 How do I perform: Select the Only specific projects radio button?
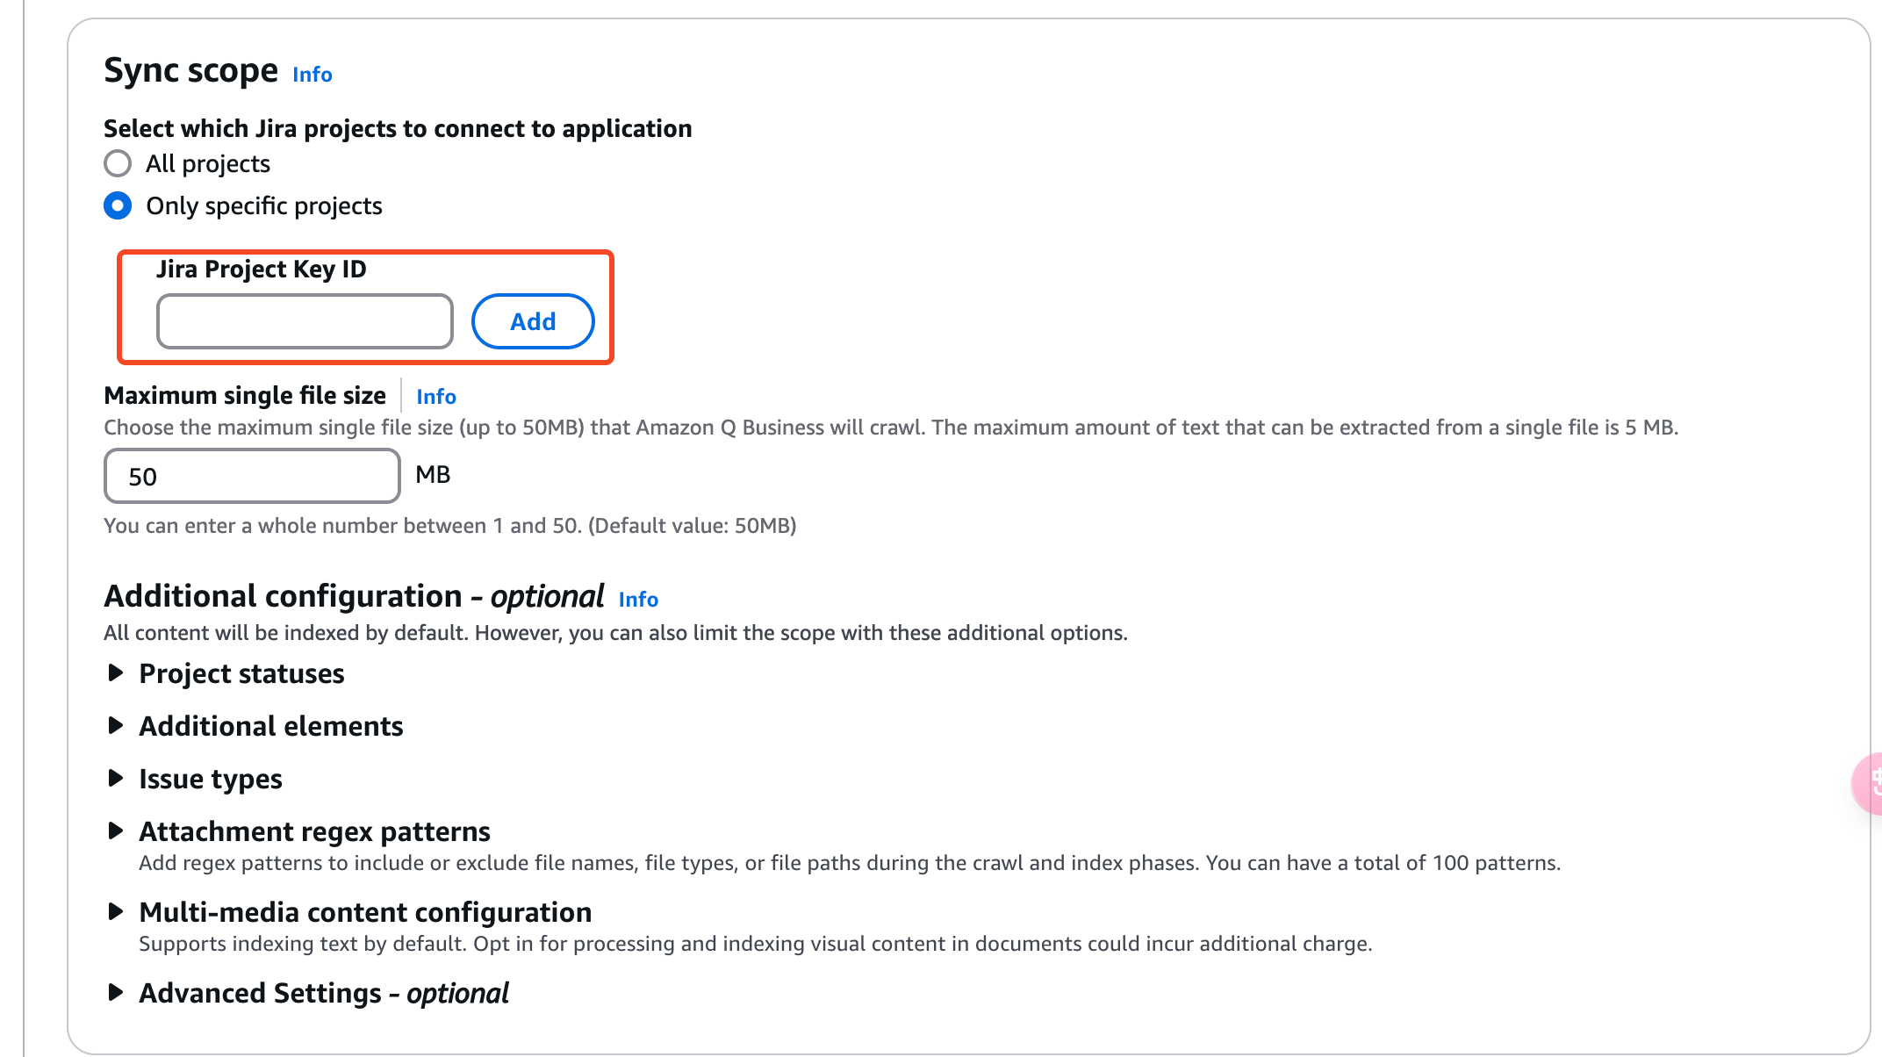tap(117, 205)
